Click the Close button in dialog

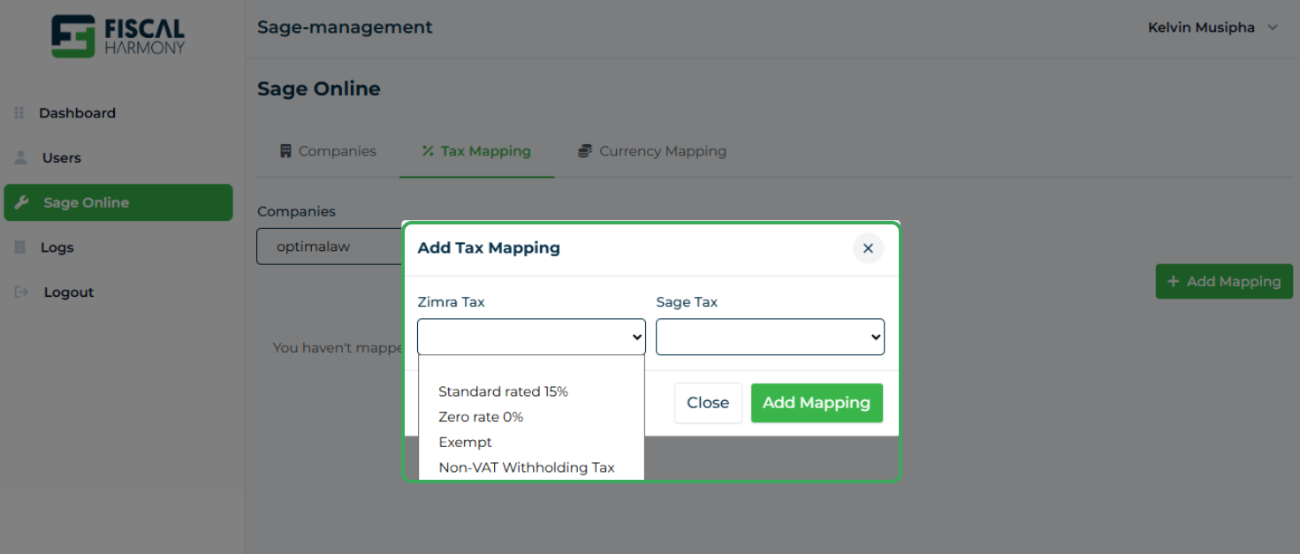pos(708,403)
